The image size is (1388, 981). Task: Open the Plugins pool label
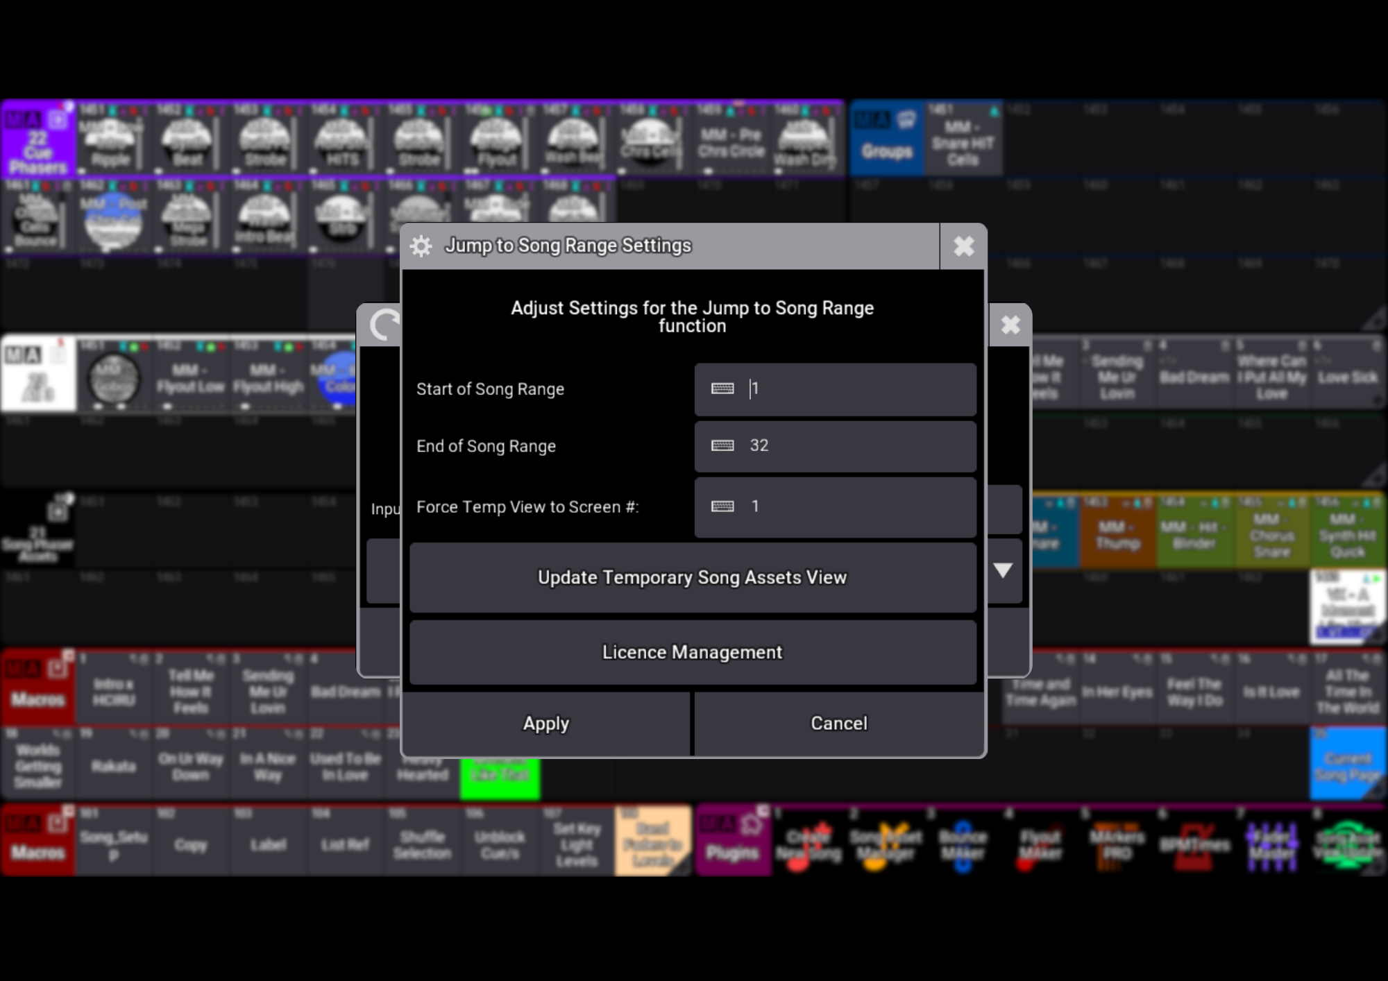732,840
